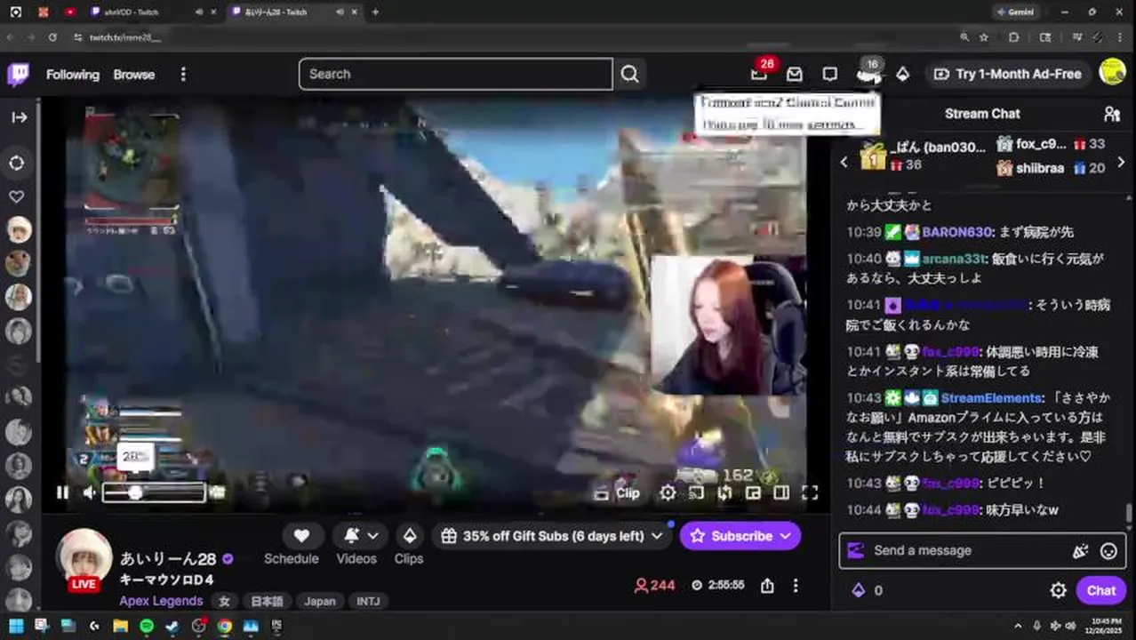Viewport: 1136px width, 640px height.
Task: Open chat settings gear icon
Action: coord(1058,590)
